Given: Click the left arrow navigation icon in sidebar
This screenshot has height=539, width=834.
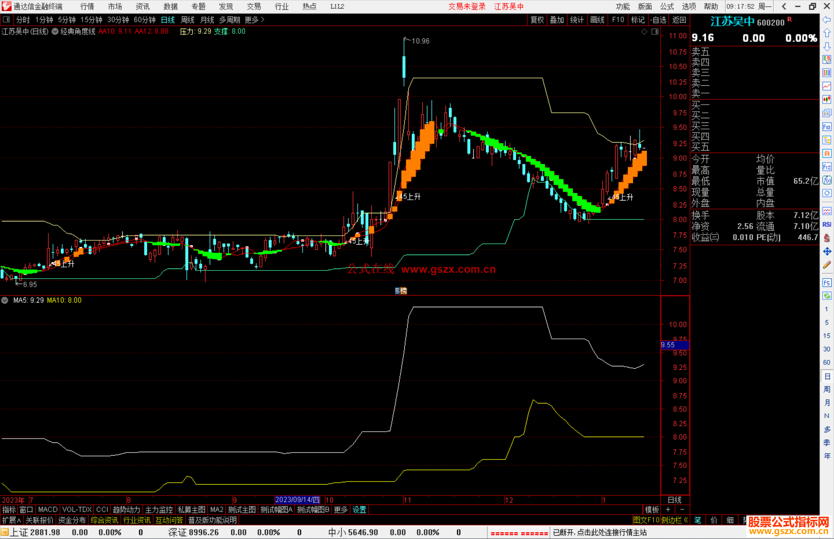Looking at the screenshot, I should click(827, 20).
